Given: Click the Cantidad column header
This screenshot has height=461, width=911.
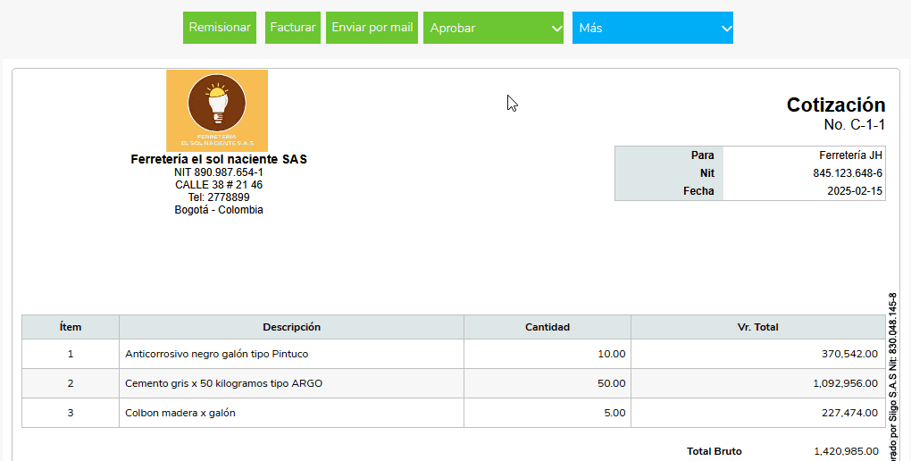Looking at the screenshot, I should point(547,327).
